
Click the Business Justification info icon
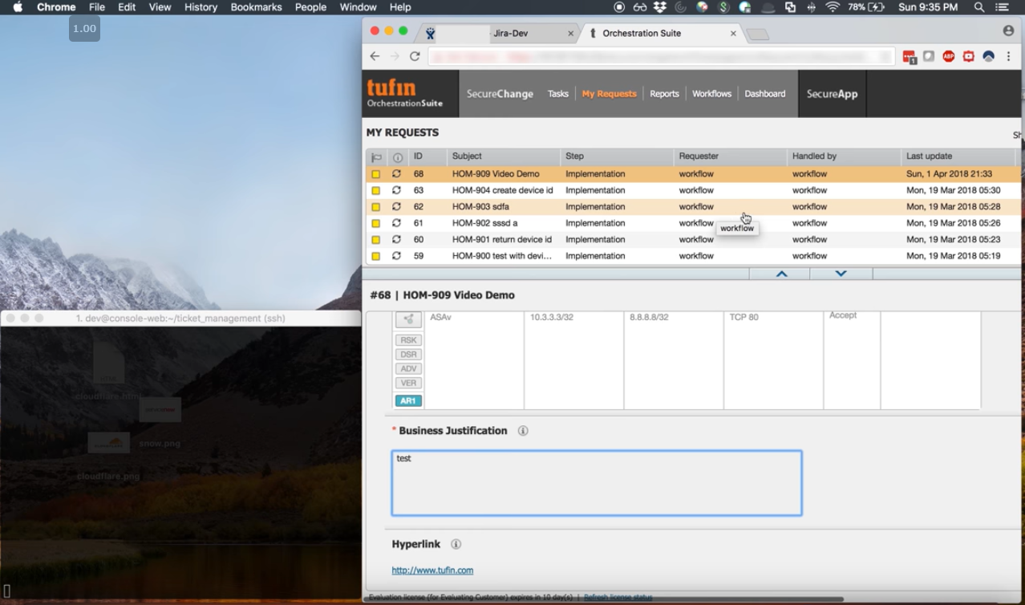coord(523,431)
